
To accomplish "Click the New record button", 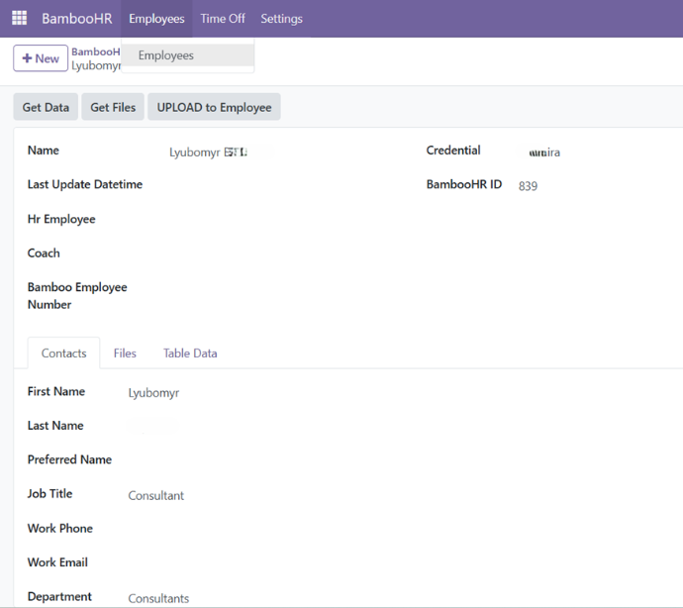I will [41, 58].
